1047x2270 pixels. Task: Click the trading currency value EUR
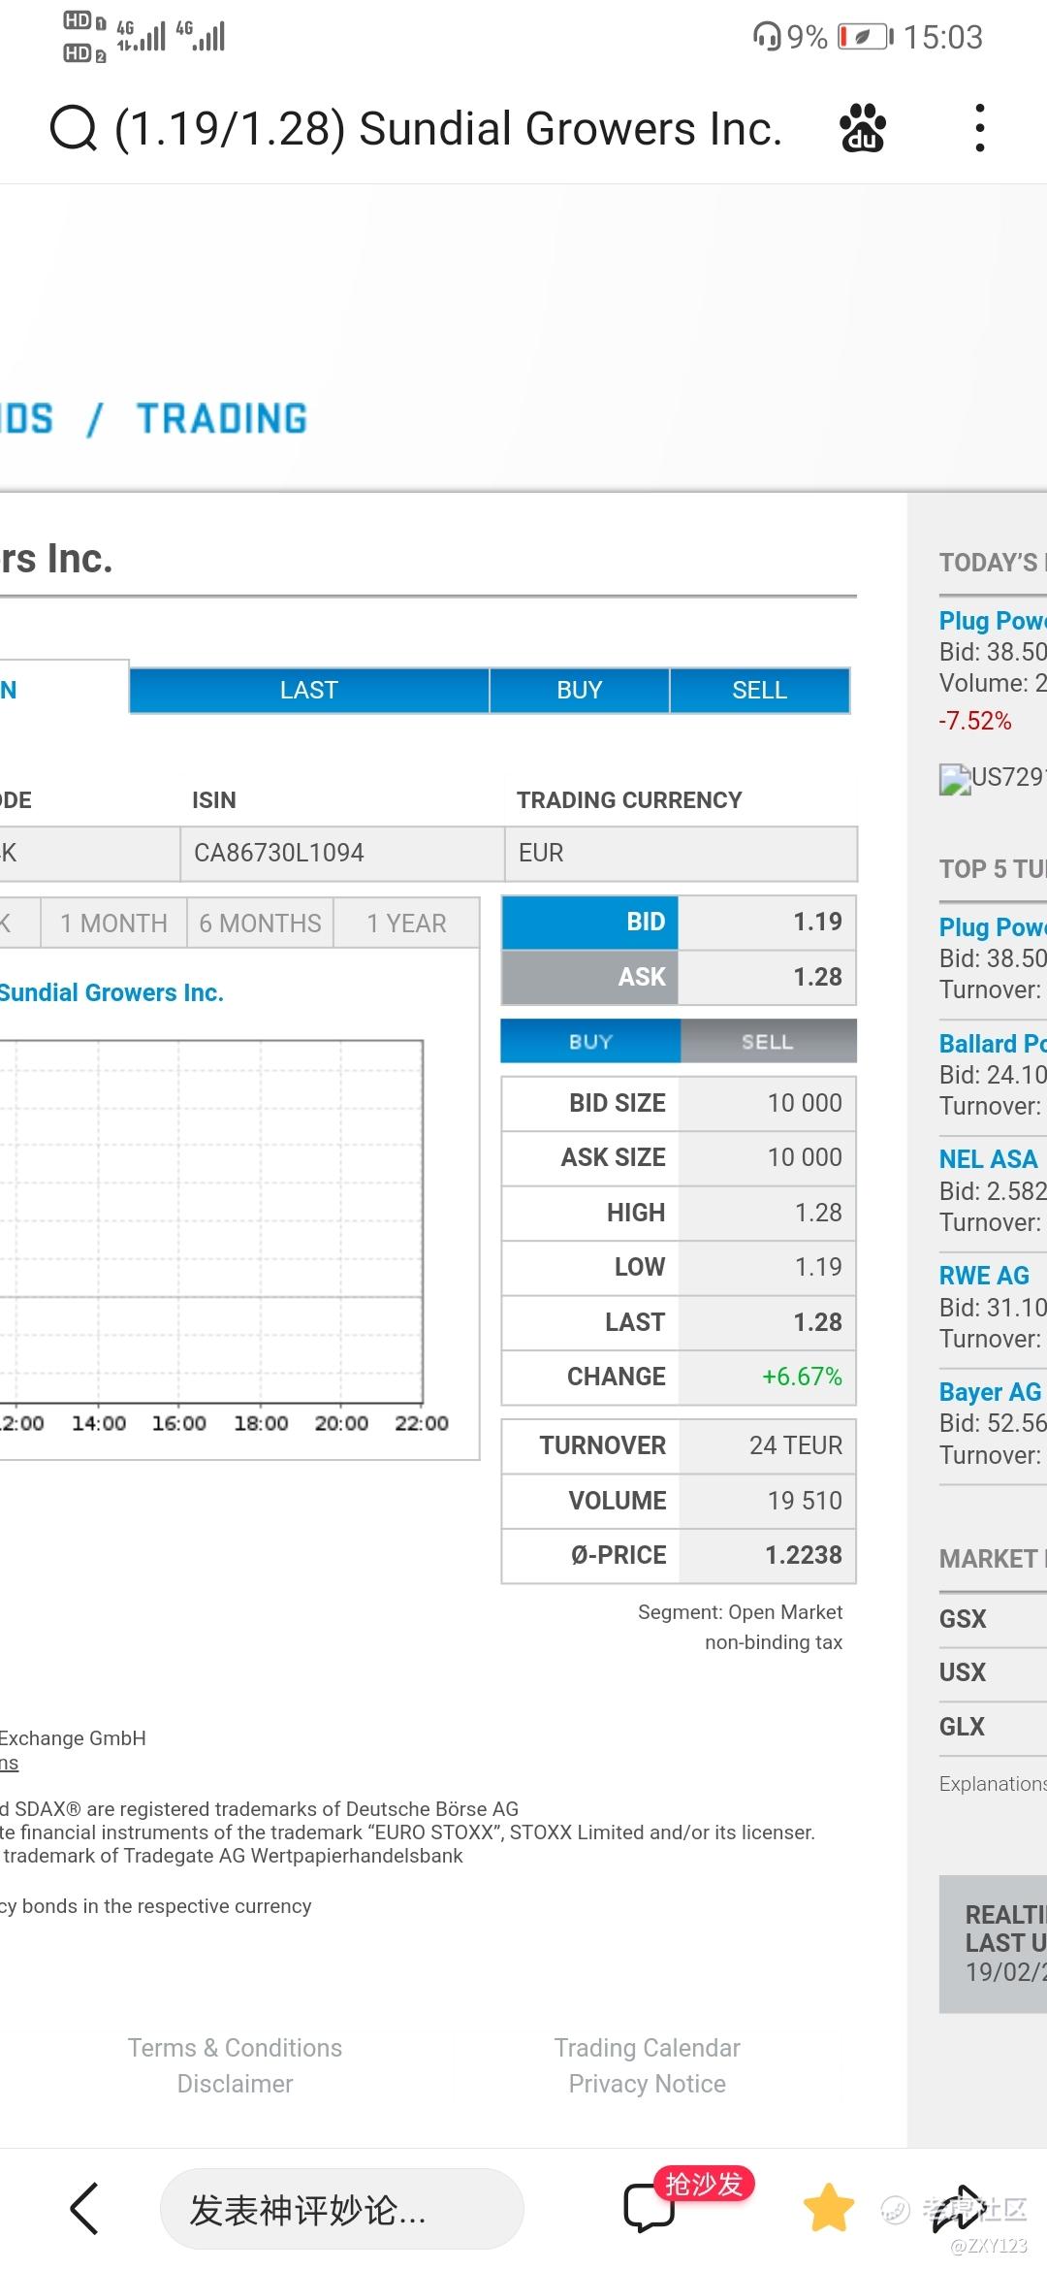point(541,853)
